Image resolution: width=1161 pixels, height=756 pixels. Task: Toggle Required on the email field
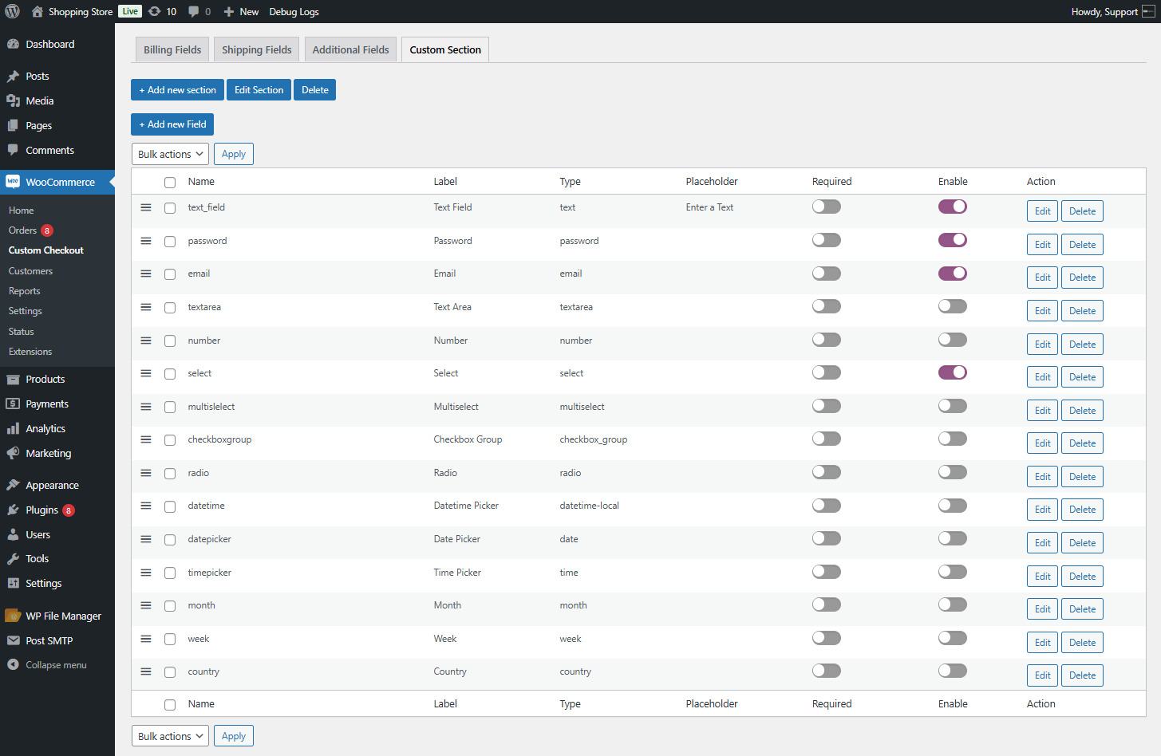click(826, 273)
